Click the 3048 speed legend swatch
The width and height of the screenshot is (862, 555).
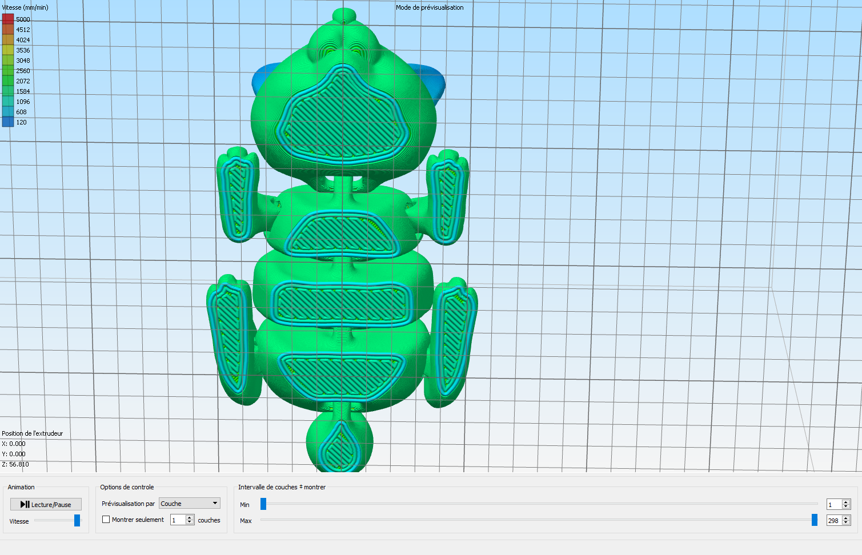click(8, 60)
